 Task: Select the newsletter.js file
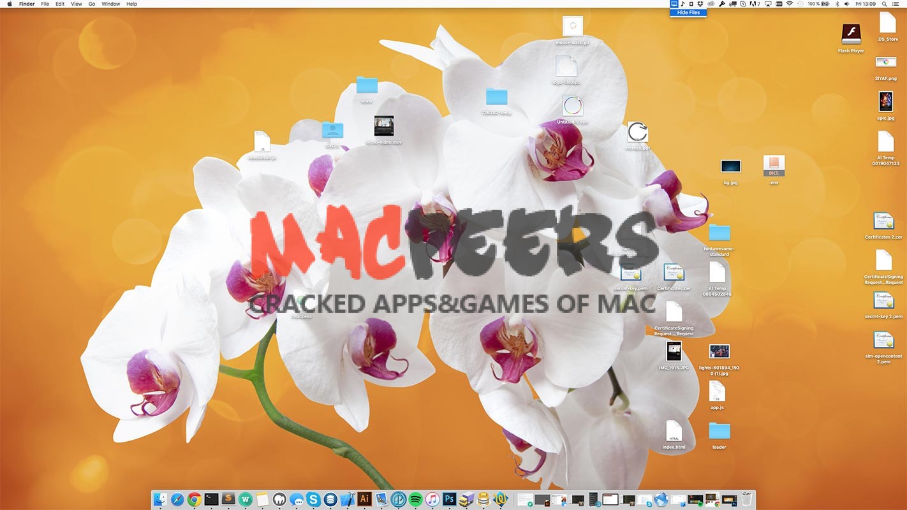262,142
